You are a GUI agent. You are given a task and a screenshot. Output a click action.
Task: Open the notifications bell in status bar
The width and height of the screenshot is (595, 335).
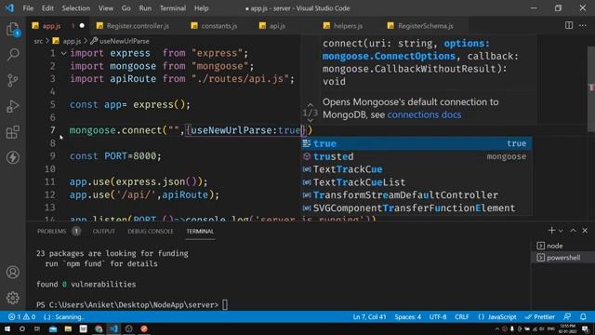coord(583,316)
